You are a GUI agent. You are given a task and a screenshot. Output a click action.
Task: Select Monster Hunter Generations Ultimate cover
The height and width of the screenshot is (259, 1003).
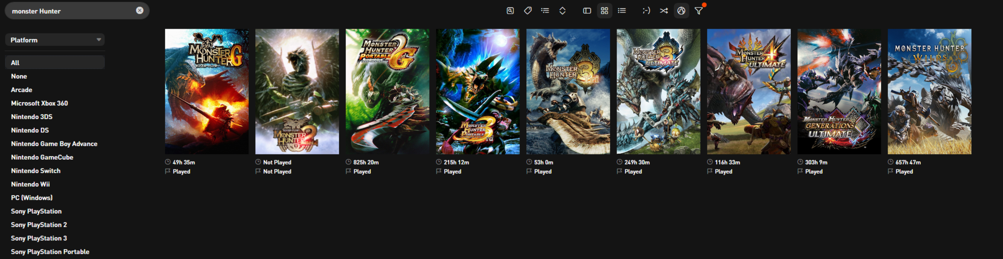839,92
